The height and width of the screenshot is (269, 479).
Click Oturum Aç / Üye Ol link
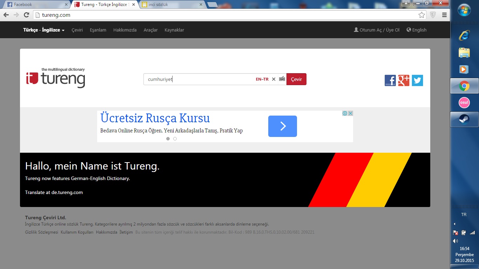(377, 30)
